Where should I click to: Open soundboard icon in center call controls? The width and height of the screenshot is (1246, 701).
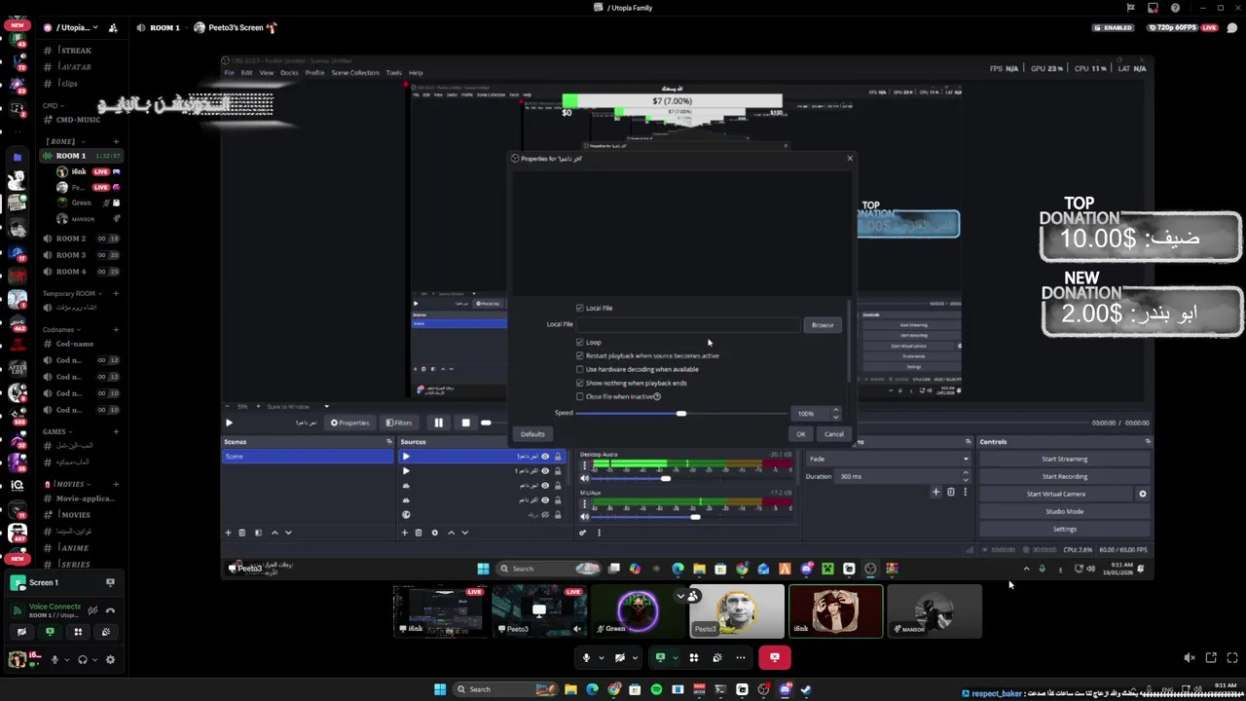[717, 657]
